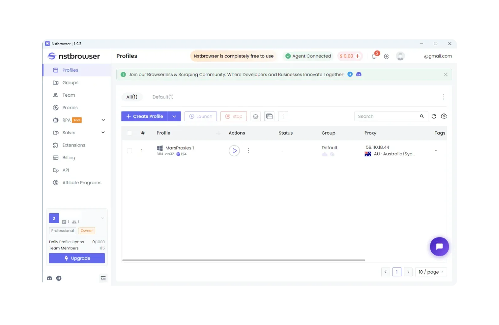Open the Discord link in the banner
The height and width of the screenshot is (325, 499).
click(359, 74)
